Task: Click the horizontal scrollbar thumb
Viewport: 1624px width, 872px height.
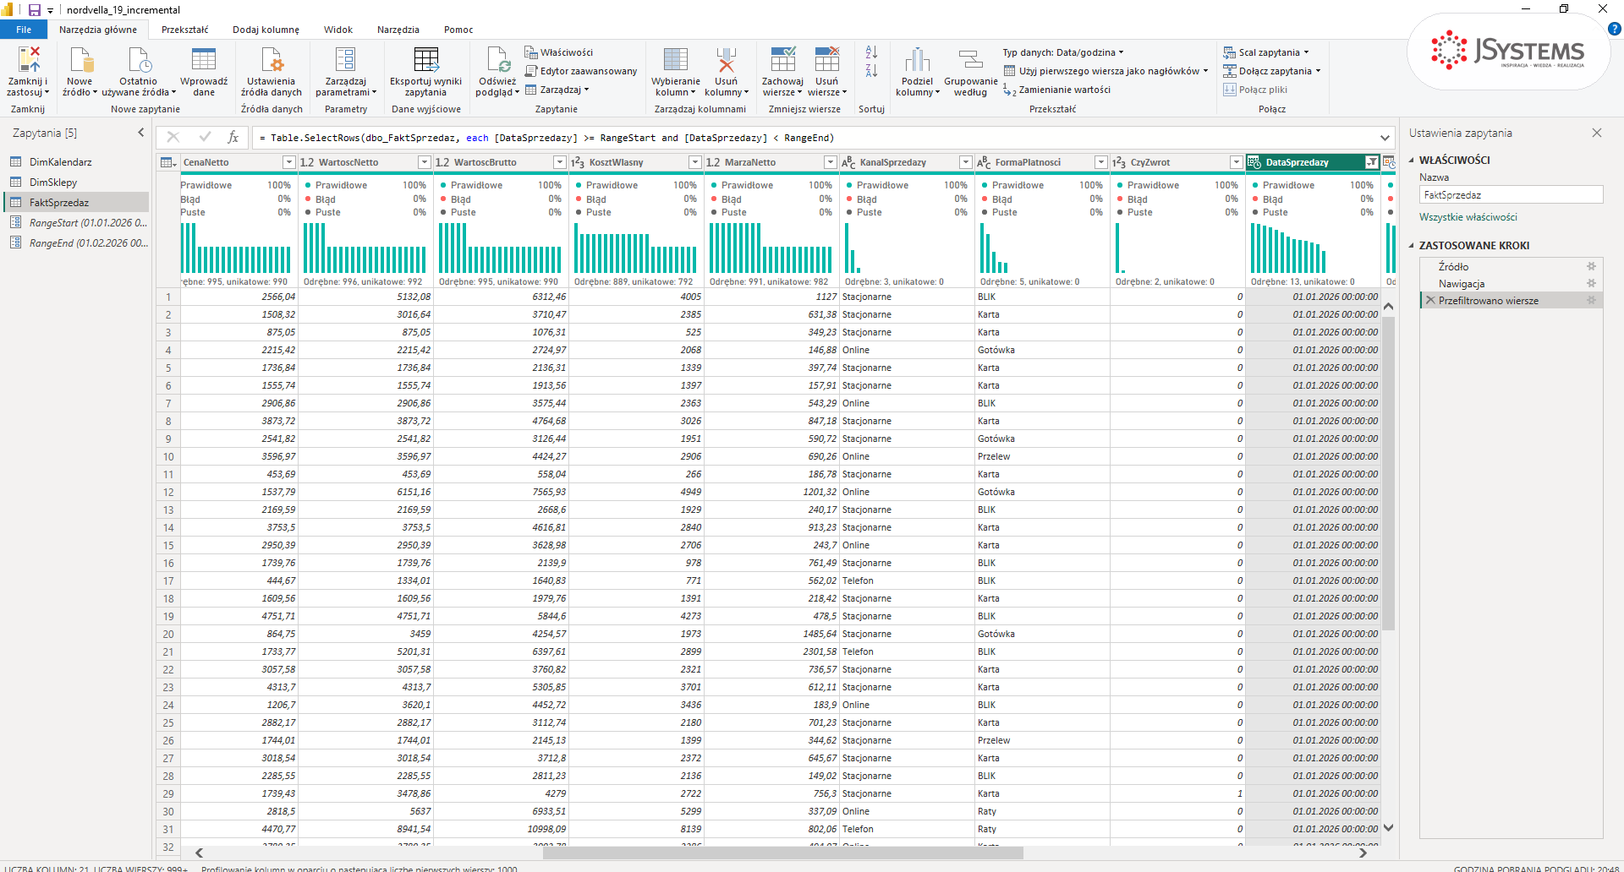Action: (x=782, y=853)
